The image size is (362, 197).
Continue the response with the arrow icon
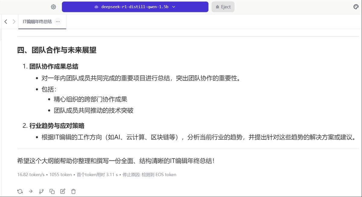30,191
